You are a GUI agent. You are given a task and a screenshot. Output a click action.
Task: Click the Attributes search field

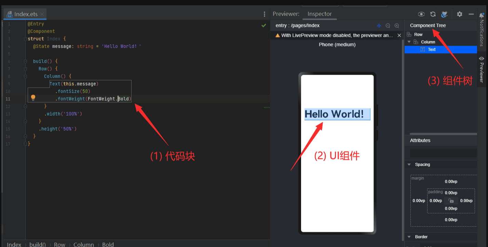[444, 153]
